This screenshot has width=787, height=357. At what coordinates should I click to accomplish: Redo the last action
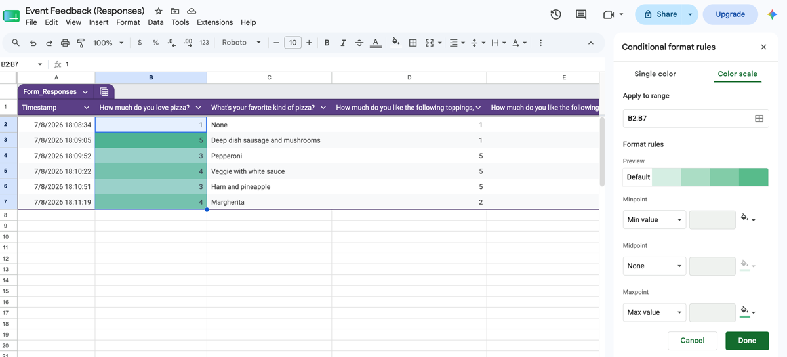coord(49,43)
